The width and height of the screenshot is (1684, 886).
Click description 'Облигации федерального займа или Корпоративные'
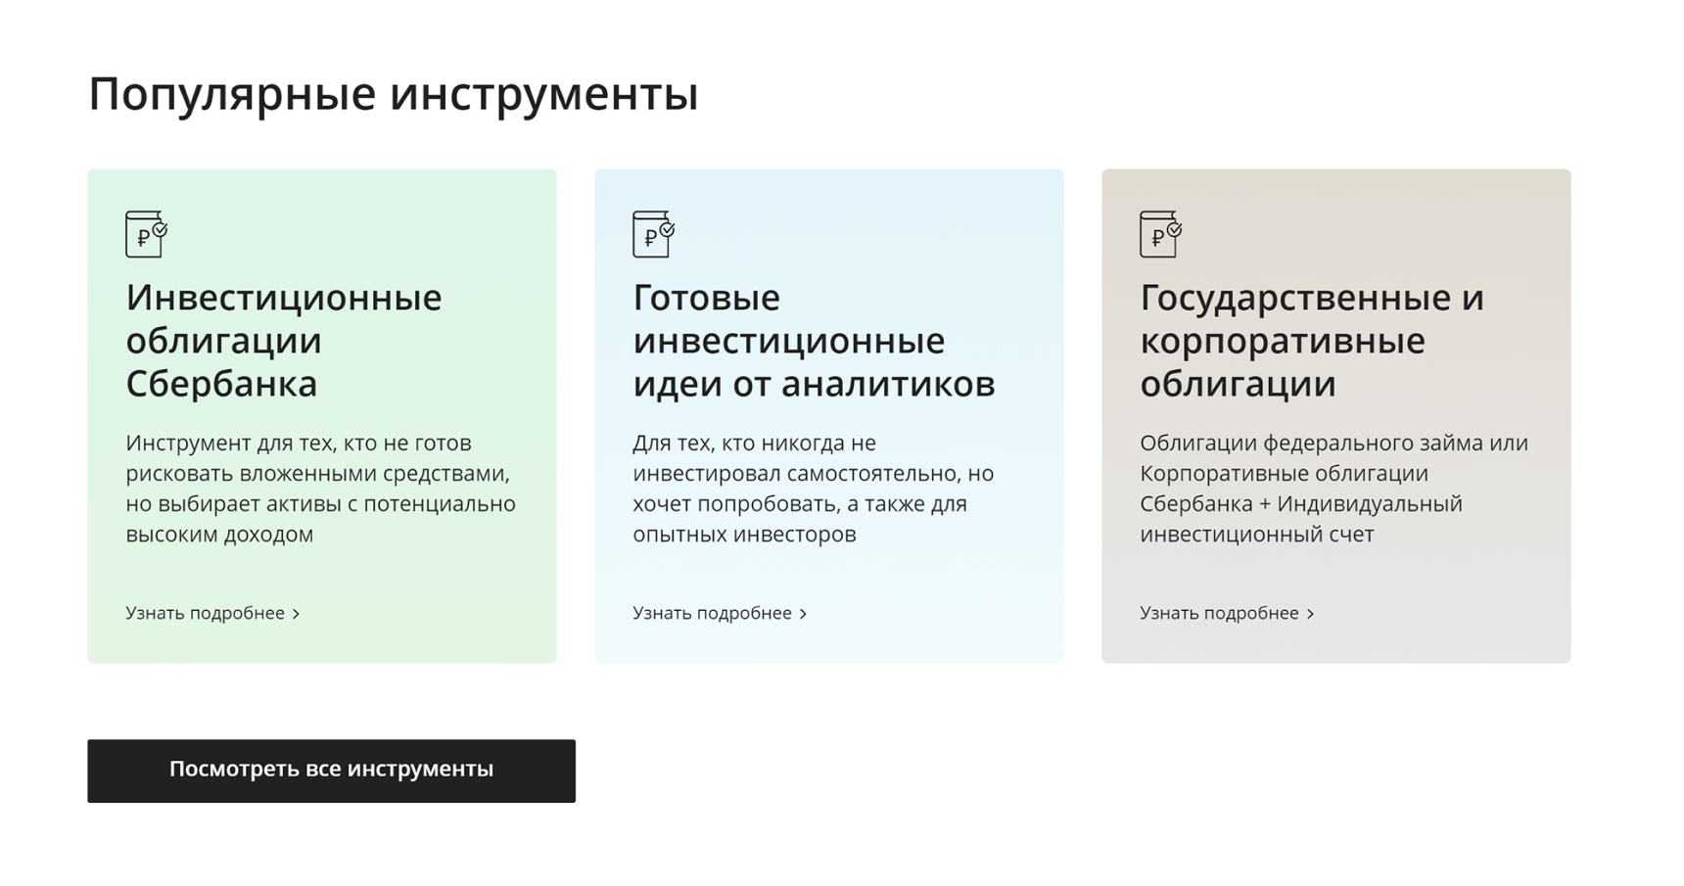point(1333,489)
